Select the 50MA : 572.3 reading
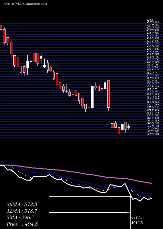163x229 pixels. tap(22, 204)
